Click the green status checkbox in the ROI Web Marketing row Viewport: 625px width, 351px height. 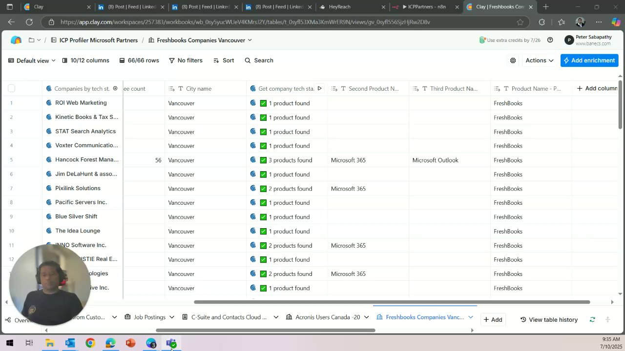[x=263, y=103]
